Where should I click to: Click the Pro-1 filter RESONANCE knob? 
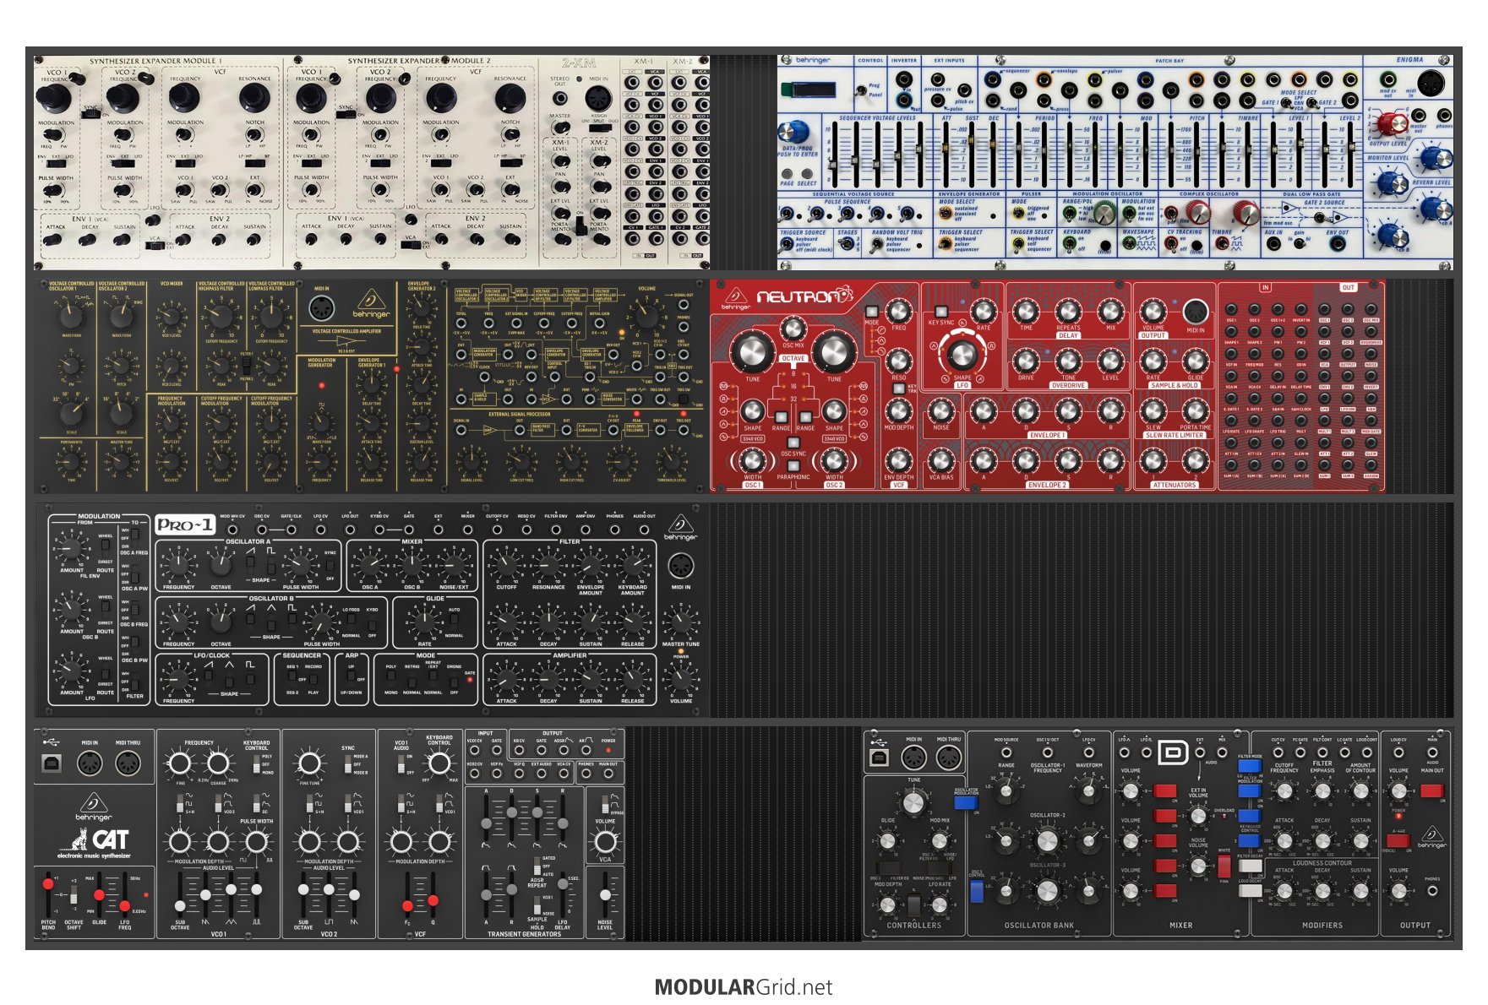[548, 565]
